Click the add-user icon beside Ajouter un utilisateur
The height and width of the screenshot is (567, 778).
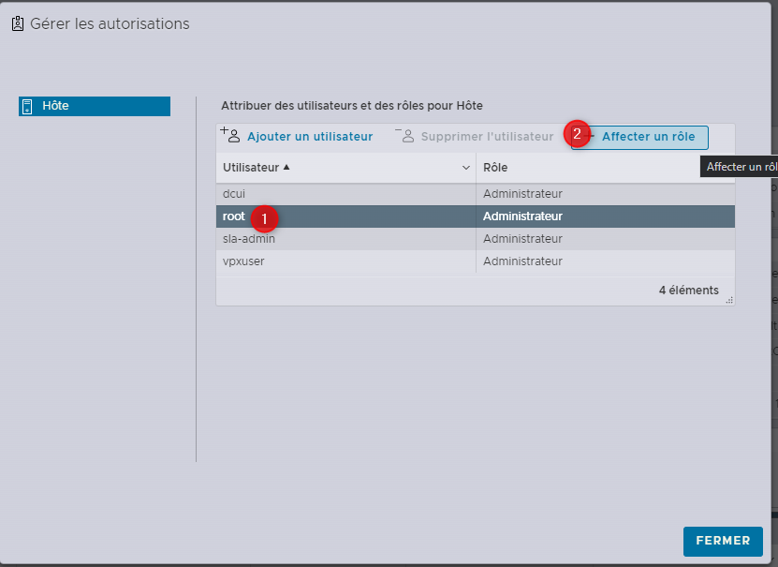click(x=230, y=135)
